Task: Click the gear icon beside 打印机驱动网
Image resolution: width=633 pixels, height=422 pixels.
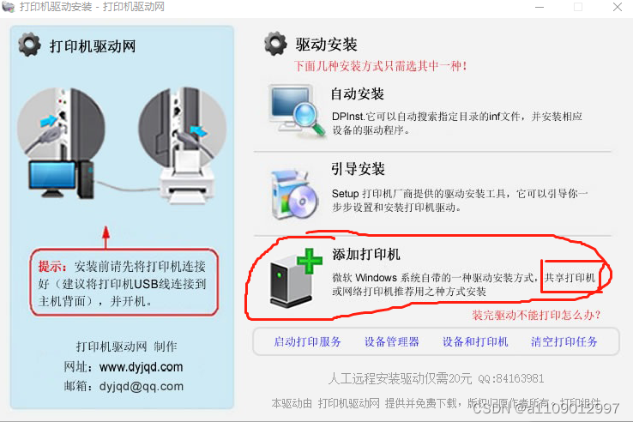Action: click(29, 45)
